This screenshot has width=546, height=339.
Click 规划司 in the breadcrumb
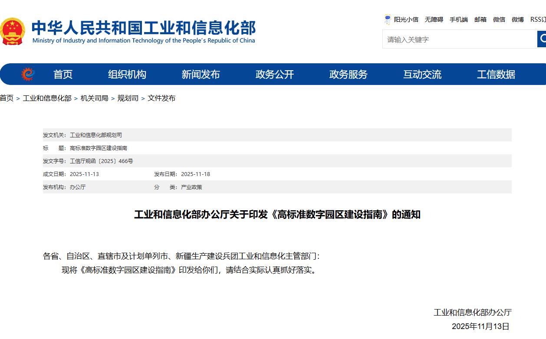(x=128, y=98)
